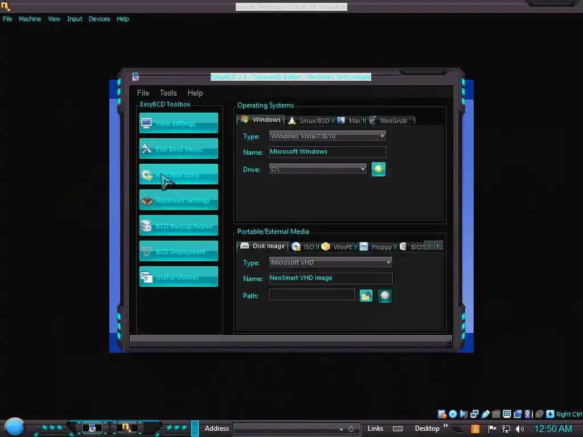This screenshot has width=583, height=437.
Task: Select the BIOS tab
Action: [411, 247]
